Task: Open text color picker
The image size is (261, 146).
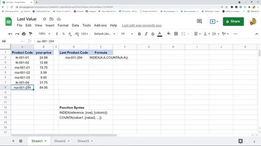Action: (159, 34)
